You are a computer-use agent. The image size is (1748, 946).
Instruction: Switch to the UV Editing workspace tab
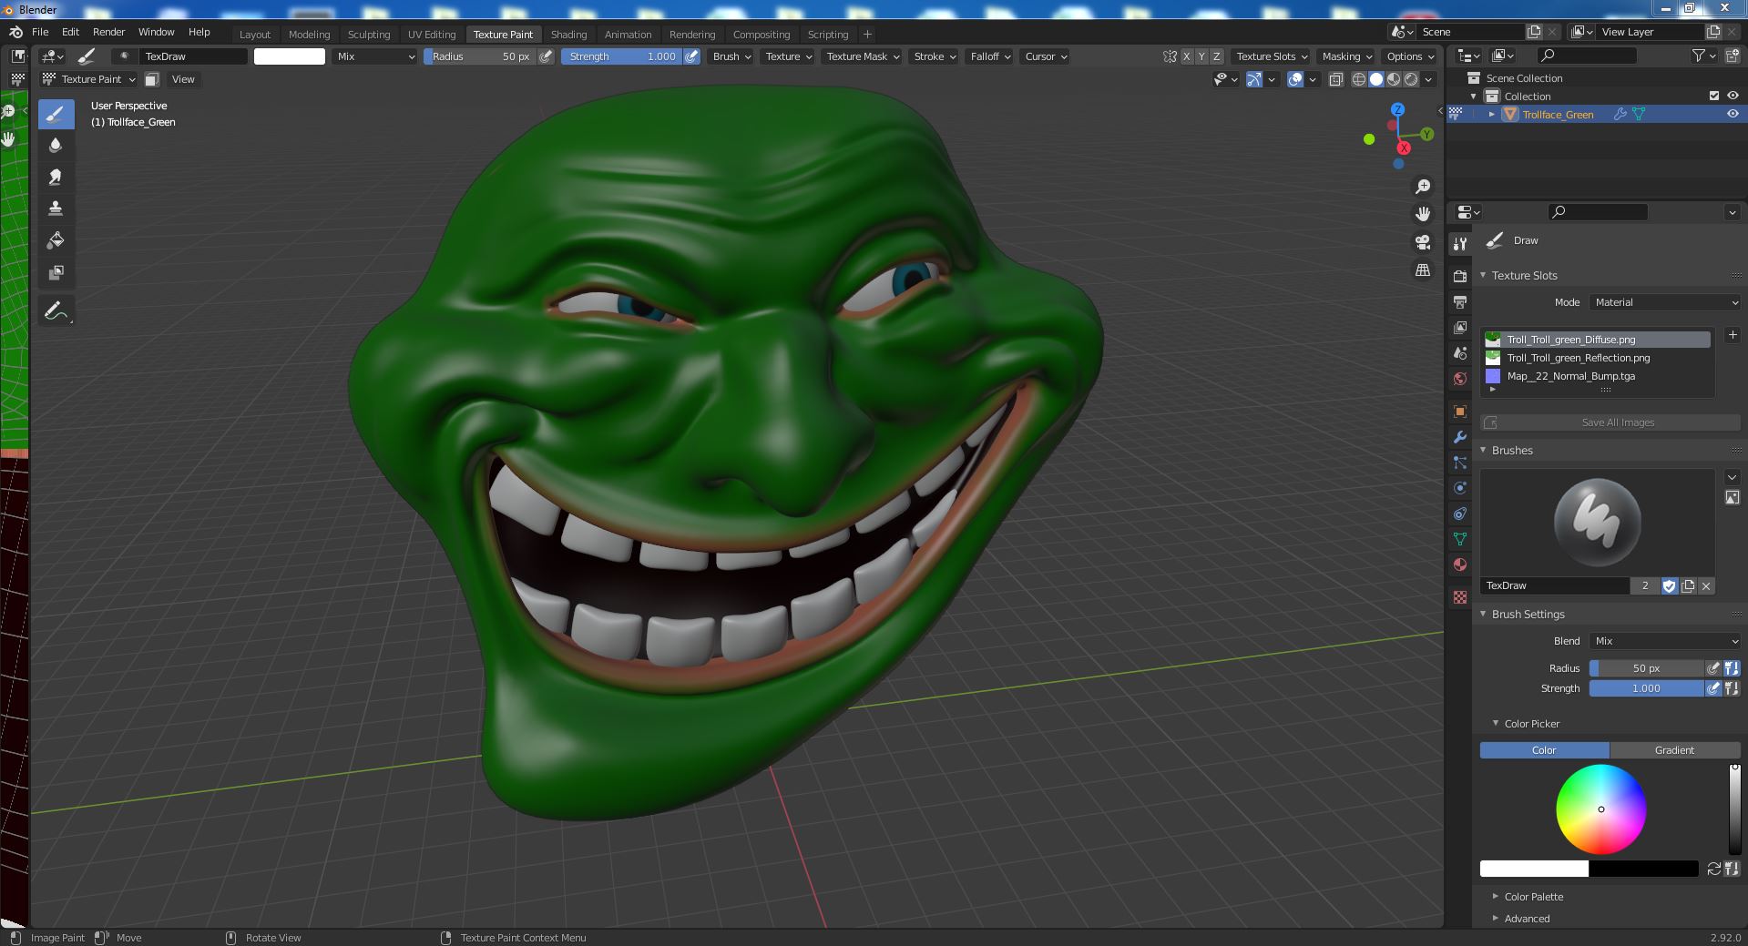pyautogui.click(x=432, y=35)
